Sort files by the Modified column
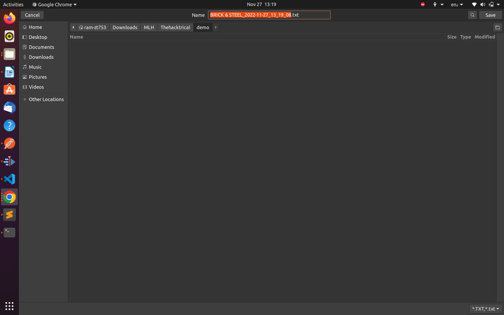The image size is (504, 315). 485,37
